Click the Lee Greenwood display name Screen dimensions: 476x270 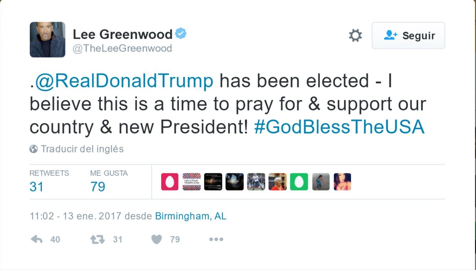123,34
